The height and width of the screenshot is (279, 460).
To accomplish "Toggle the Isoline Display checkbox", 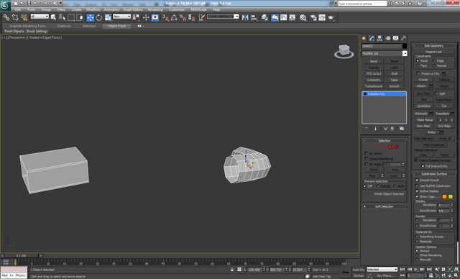I will click(417, 191).
